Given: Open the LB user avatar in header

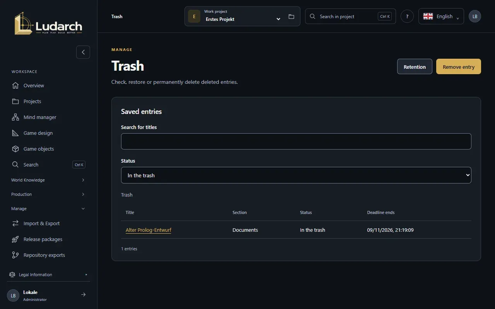Looking at the screenshot, I should click(475, 17).
